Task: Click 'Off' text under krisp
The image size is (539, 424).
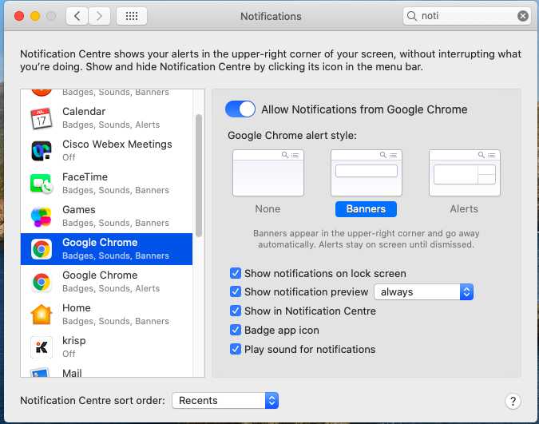Action: pyautogui.click(x=69, y=354)
